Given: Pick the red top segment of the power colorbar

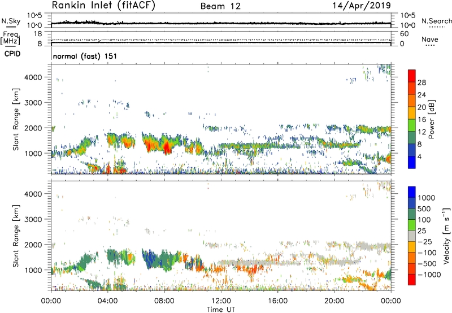Looking at the screenshot, I should pos(412,76).
